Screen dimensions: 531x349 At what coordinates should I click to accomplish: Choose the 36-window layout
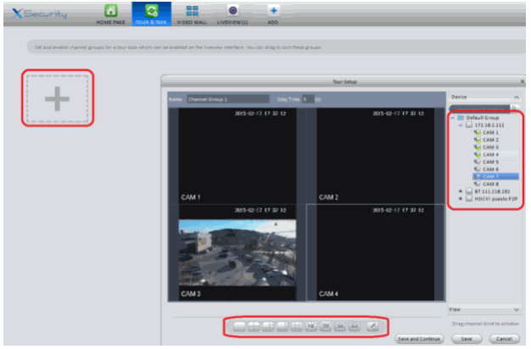[339, 326]
